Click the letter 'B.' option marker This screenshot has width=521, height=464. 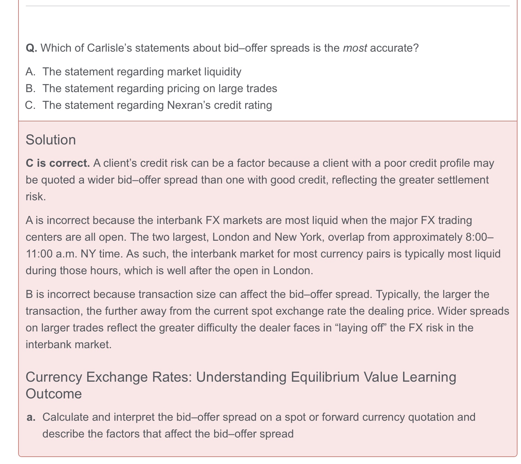coord(31,89)
